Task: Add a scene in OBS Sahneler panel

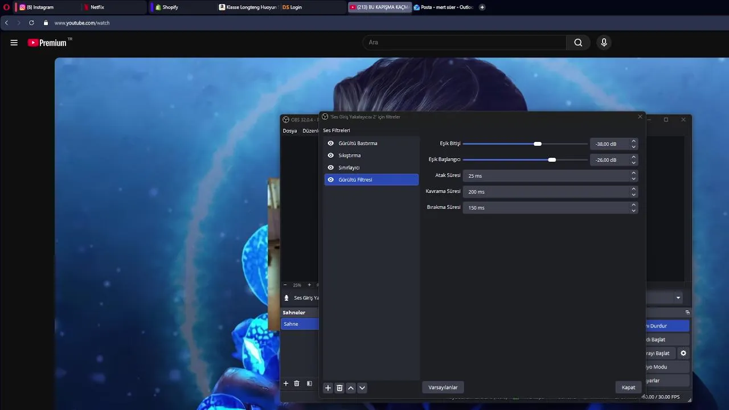Action: (x=286, y=384)
